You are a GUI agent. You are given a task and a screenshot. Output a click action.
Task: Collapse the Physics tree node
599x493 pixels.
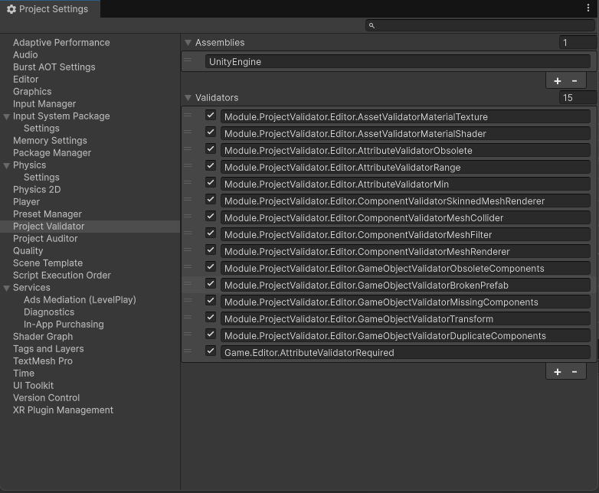click(6, 165)
